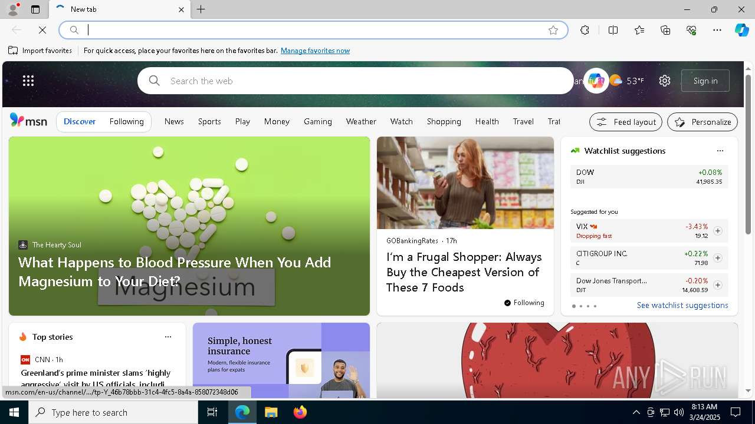Open the apps grid launcher icon
Screen dimensions: 755x424
pyautogui.click(x=28, y=81)
